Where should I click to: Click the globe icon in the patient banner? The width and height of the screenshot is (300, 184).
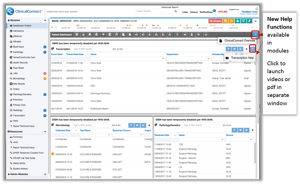pyautogui.click(x=231, y=21)
